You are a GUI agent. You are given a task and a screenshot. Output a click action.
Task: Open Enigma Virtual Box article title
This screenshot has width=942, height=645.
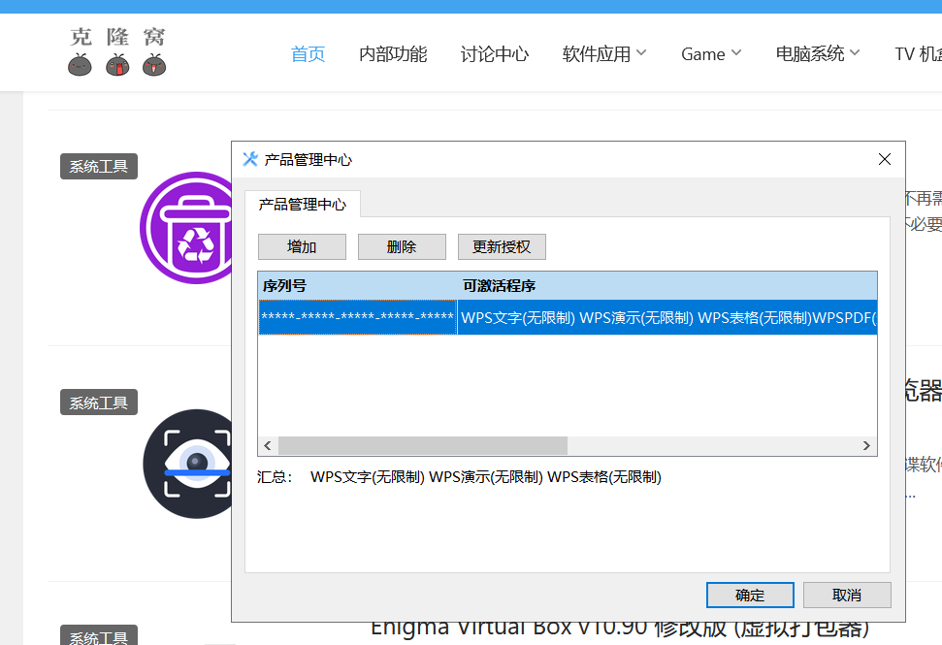620,629
